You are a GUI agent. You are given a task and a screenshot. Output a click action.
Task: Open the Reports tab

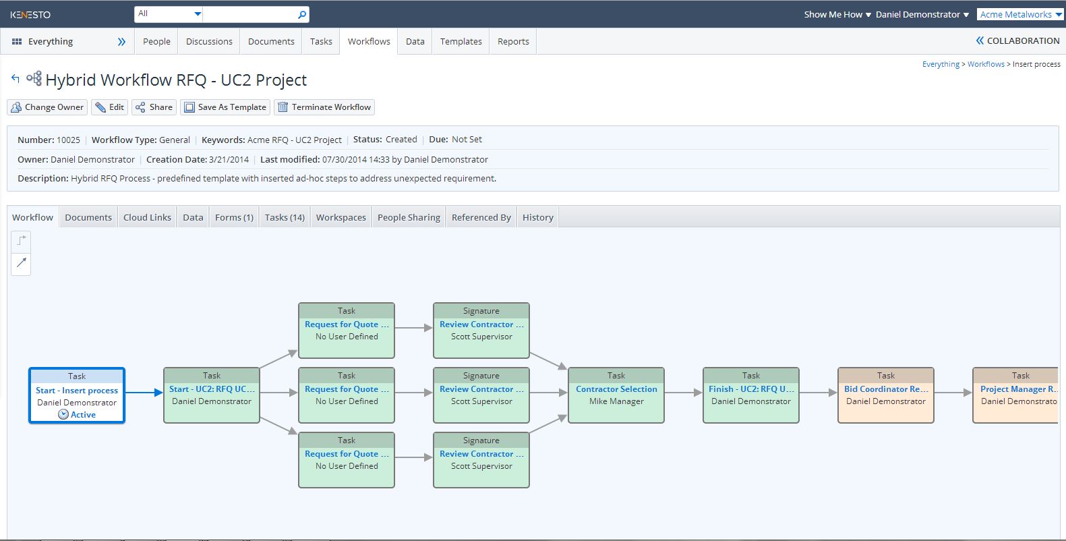click(513, 41)
